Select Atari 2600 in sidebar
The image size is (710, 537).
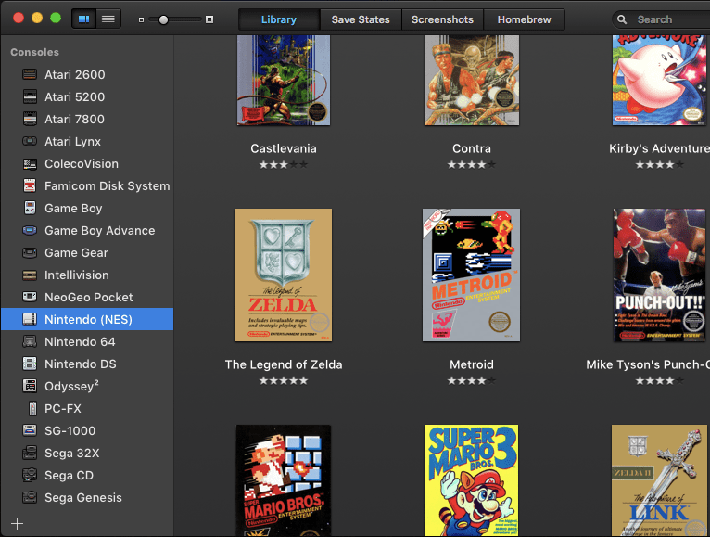click(87, 74)
